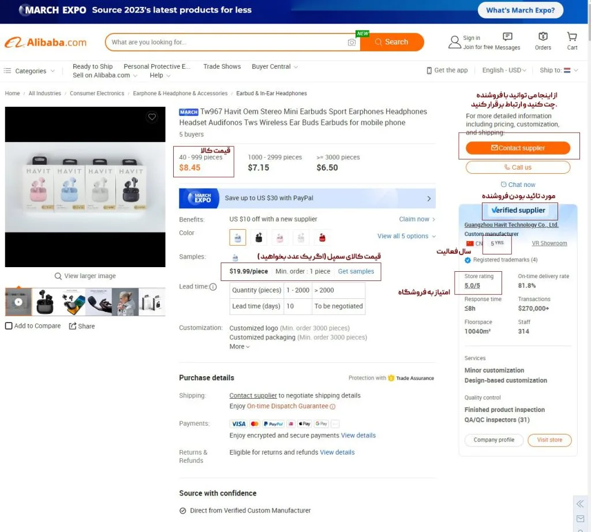Viewport: 591px width, 532px height.
Task: Click the floating envelope message icon
Action: click(580, 519)
